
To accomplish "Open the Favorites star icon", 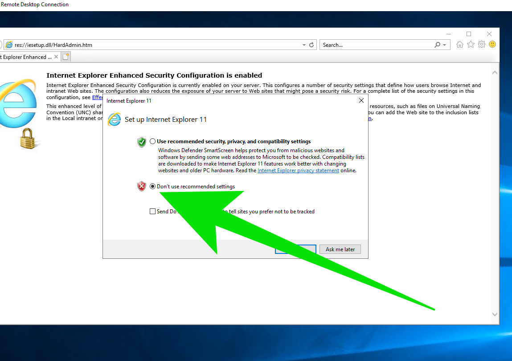I will (471, 45).
